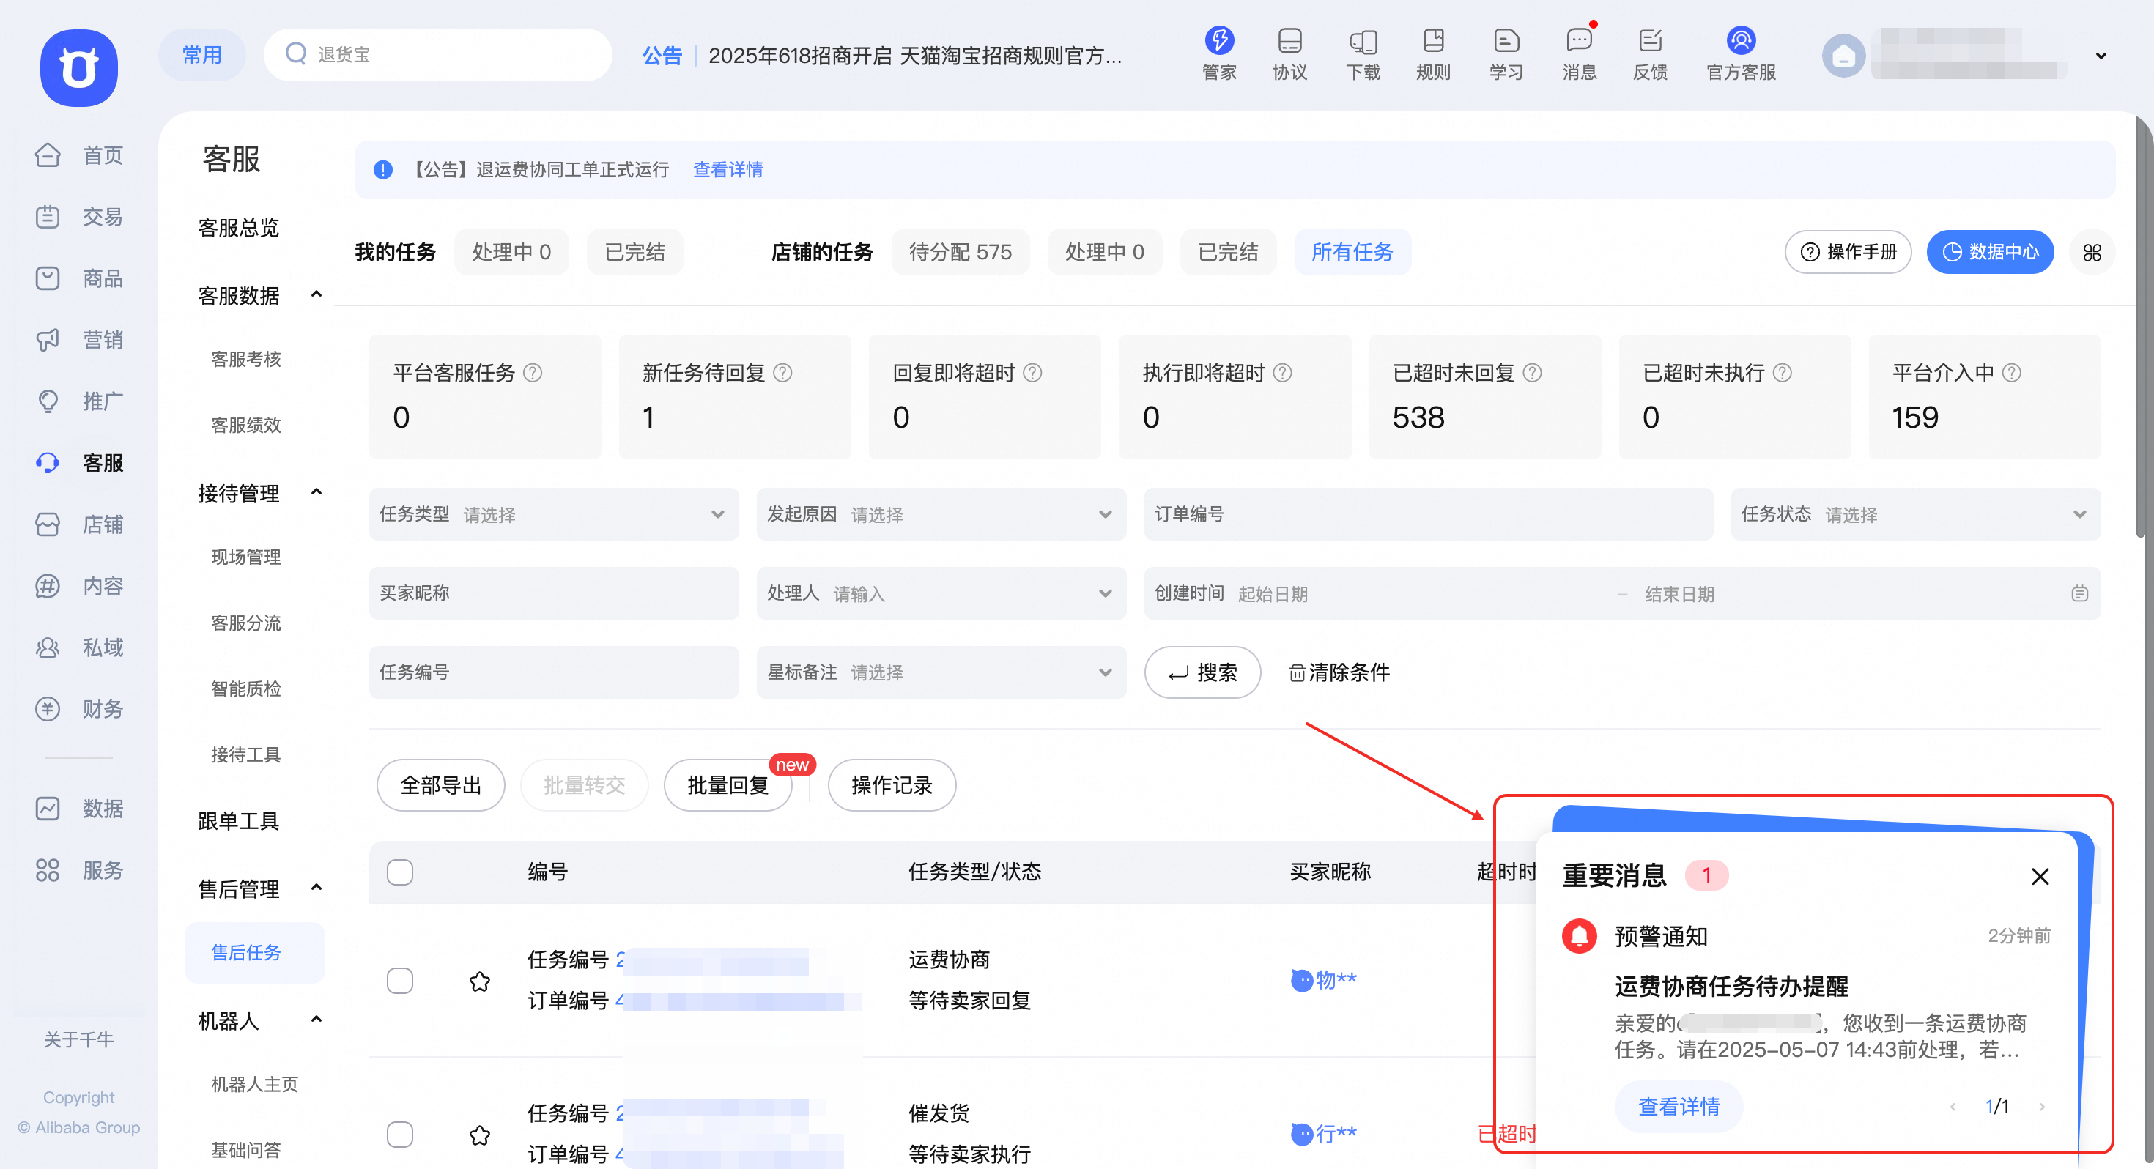Select the 所有任务 tab
The height and width of the screenshot is (1169, 2154).
pos(1352,252)
